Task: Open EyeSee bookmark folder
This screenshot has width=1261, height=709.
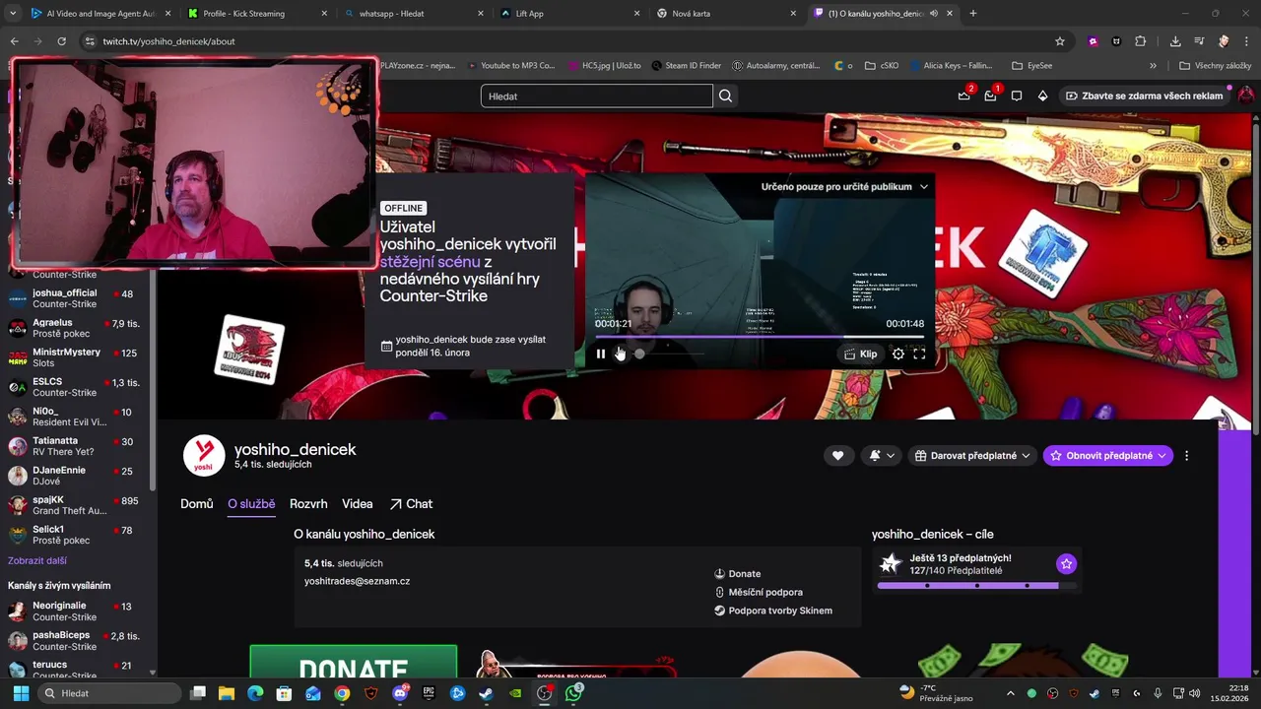Action: point(1032,66)
